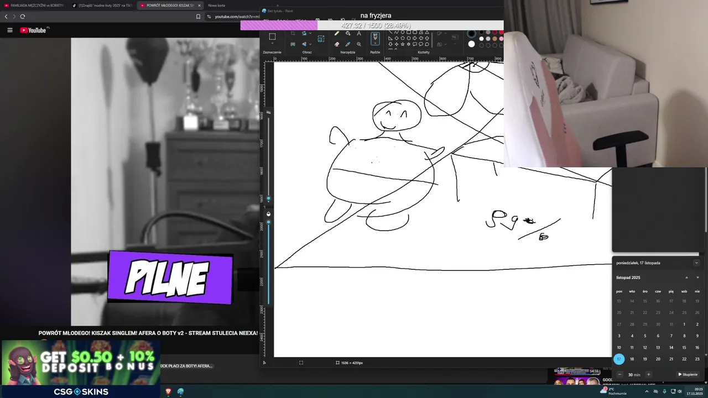Start the Skupienie focus session
The width and height of the screenshot is (708, 398).
coord(688,374)
